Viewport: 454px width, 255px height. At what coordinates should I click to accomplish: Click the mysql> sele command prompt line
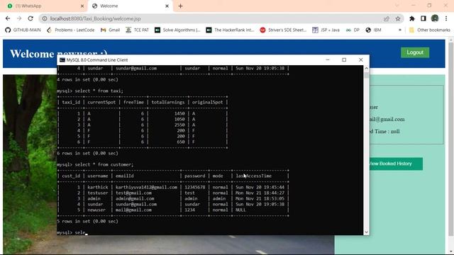coord(72,232)
